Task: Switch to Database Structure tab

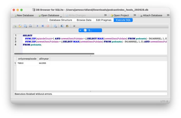Action: (61, 20)
